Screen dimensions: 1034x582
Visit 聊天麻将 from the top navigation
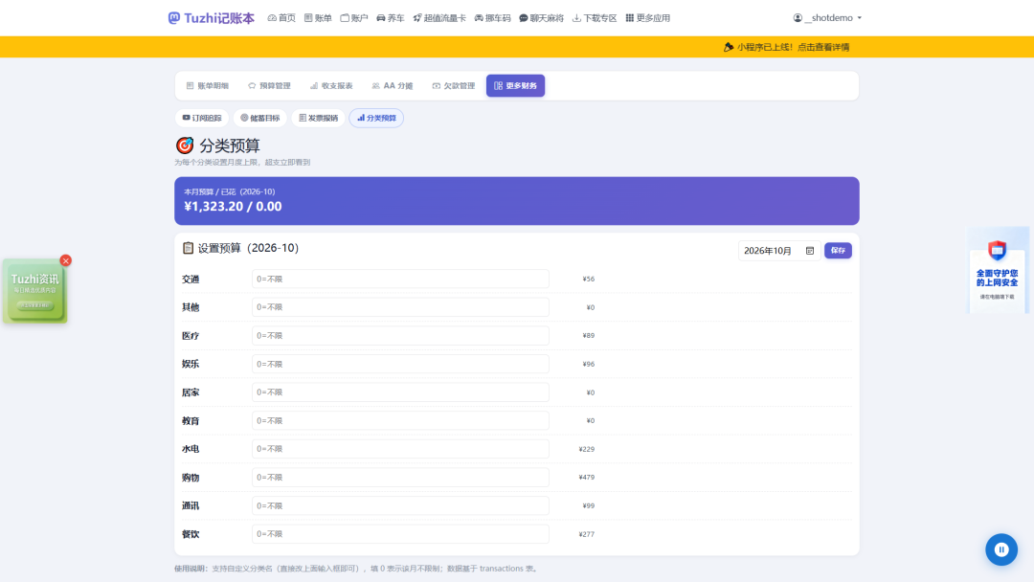point(541,18)
